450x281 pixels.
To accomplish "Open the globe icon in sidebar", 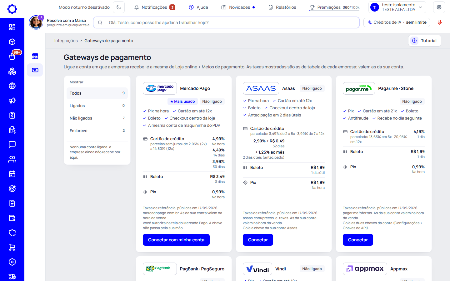I will pos(12,86).
